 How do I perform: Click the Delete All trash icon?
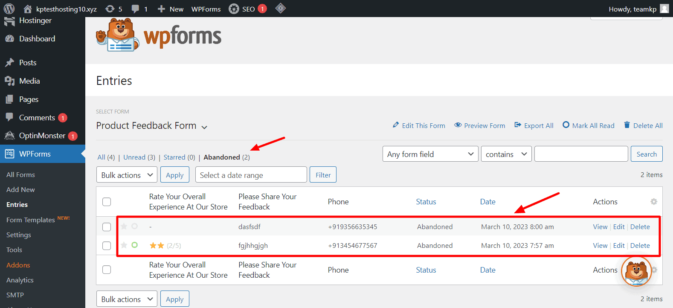click(x=627, y=125)
